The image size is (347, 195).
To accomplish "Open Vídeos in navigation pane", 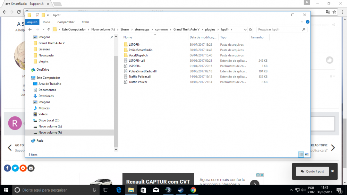I will click(x=43, y=114).
